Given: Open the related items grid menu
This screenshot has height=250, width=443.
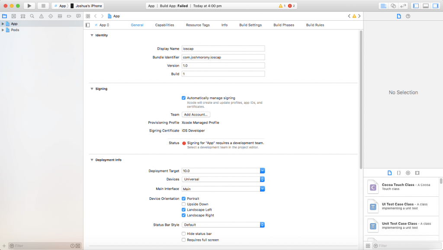Looking at the screenshot, I should 88,16.
